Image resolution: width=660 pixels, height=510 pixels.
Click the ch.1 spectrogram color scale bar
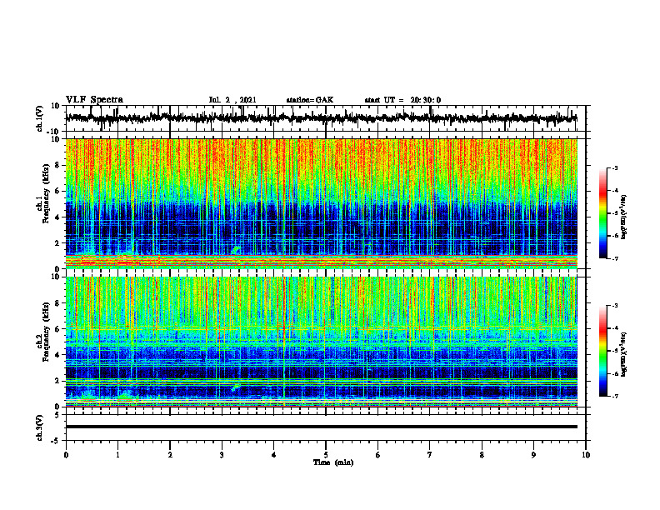[602, 213]
